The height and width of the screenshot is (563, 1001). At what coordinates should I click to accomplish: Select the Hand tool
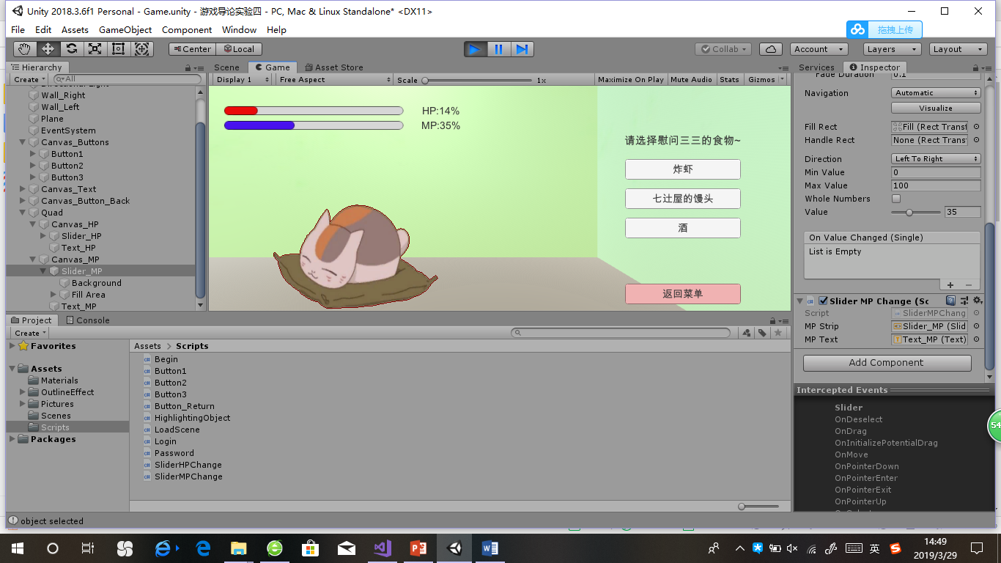[24, 49]
